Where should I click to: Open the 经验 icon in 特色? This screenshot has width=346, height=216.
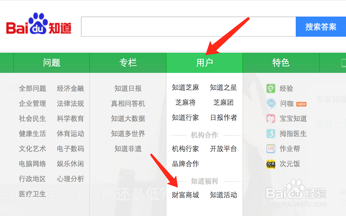pyautogui.click(x=271, y=88)
